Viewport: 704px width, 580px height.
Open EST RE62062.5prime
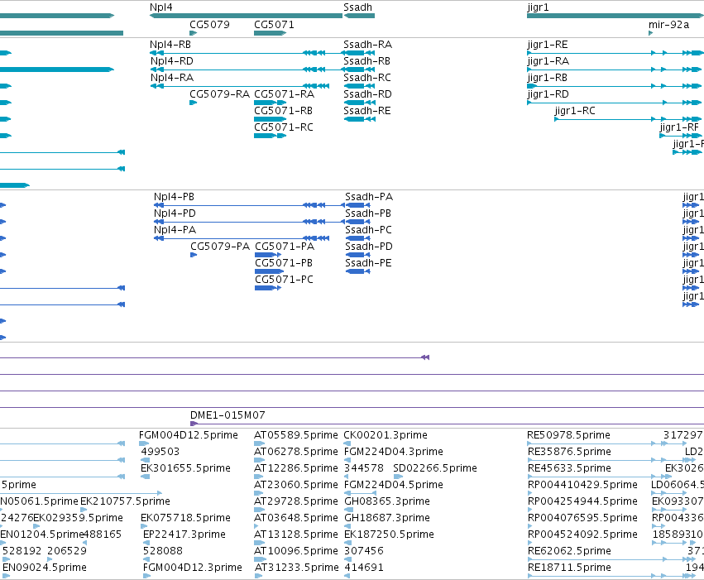569,551
